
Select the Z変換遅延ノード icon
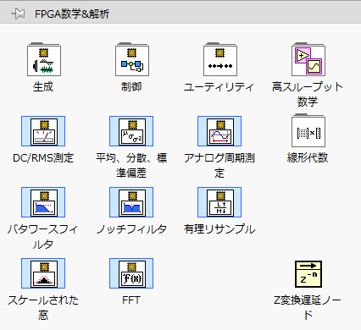[308, 274]
